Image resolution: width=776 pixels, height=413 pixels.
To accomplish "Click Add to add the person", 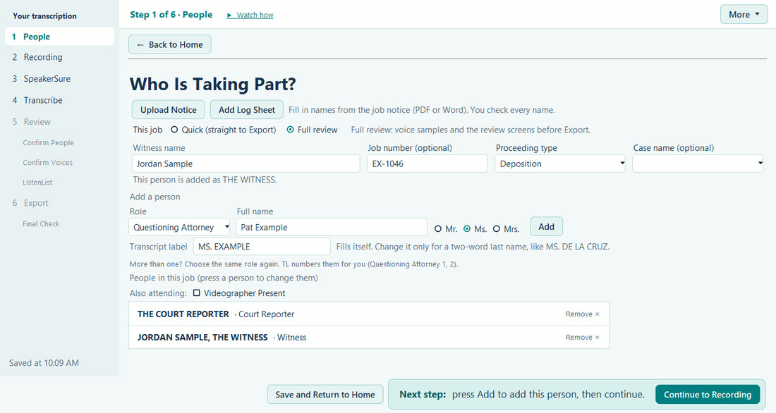I will click(546, 226).
